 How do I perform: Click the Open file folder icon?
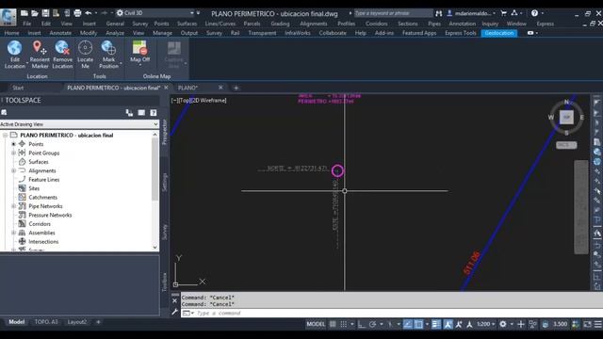[35, 13]
